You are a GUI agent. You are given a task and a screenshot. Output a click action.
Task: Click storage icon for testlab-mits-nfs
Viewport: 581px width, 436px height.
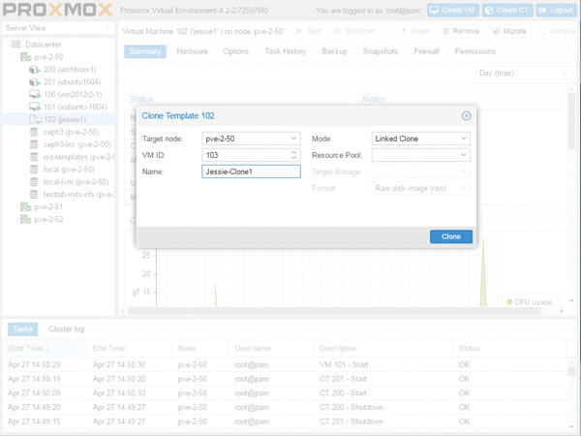click(34, 195)
